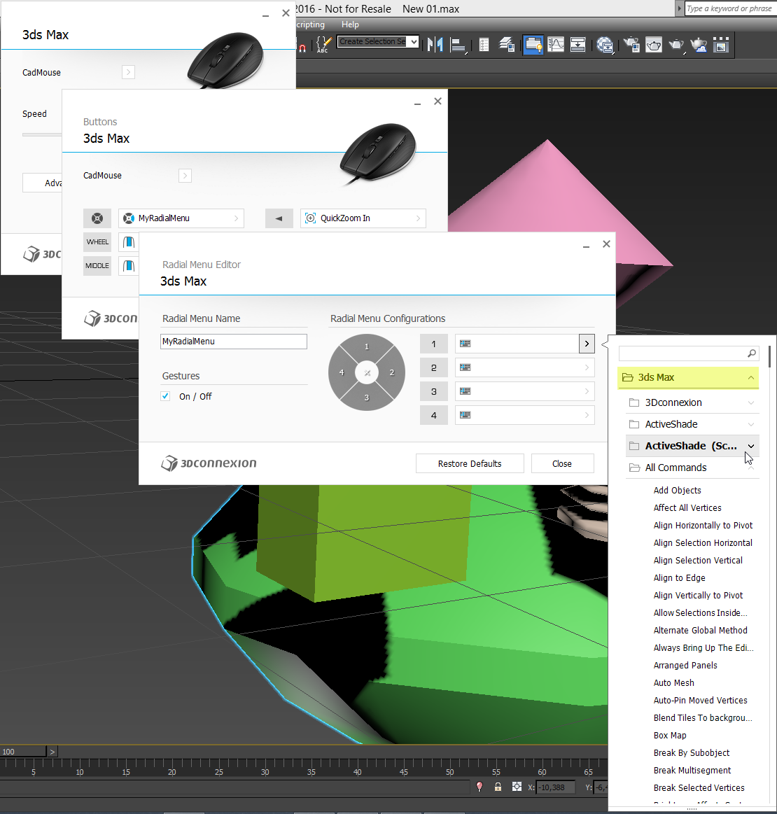
Task: Click the radial menu button icon in Buttons window
Action: tap(97, 218)
